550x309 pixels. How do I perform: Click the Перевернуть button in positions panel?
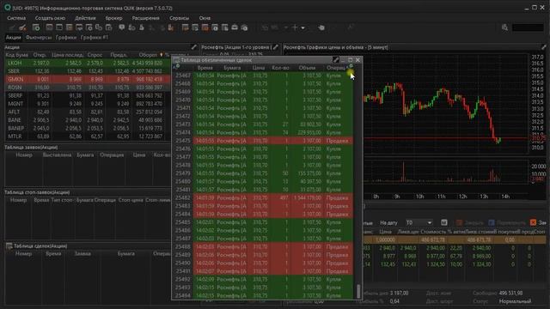[x=507, y=222]
